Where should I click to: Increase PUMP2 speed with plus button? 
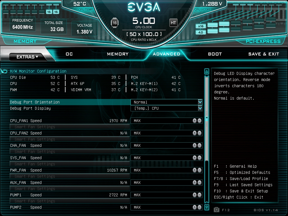[x=195, y=207]
